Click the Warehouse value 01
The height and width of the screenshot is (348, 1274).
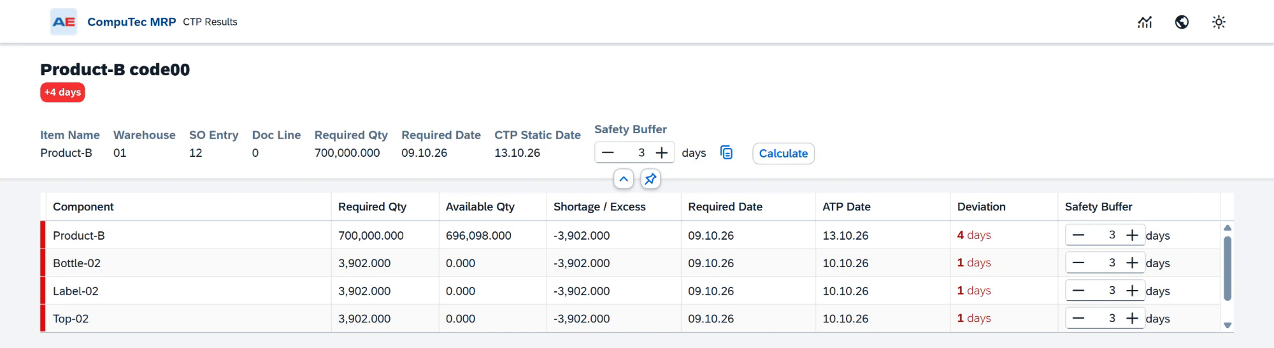coord(120,153)
